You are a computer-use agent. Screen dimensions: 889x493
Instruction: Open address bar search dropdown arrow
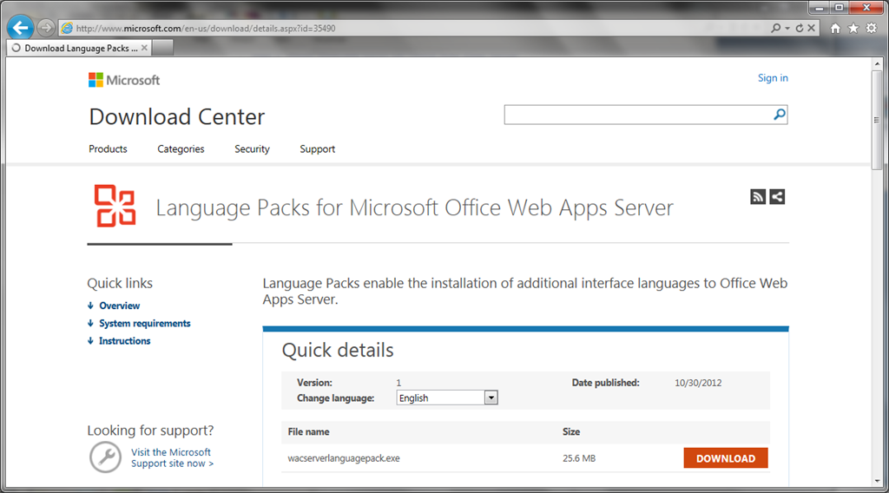coord(787,29)
